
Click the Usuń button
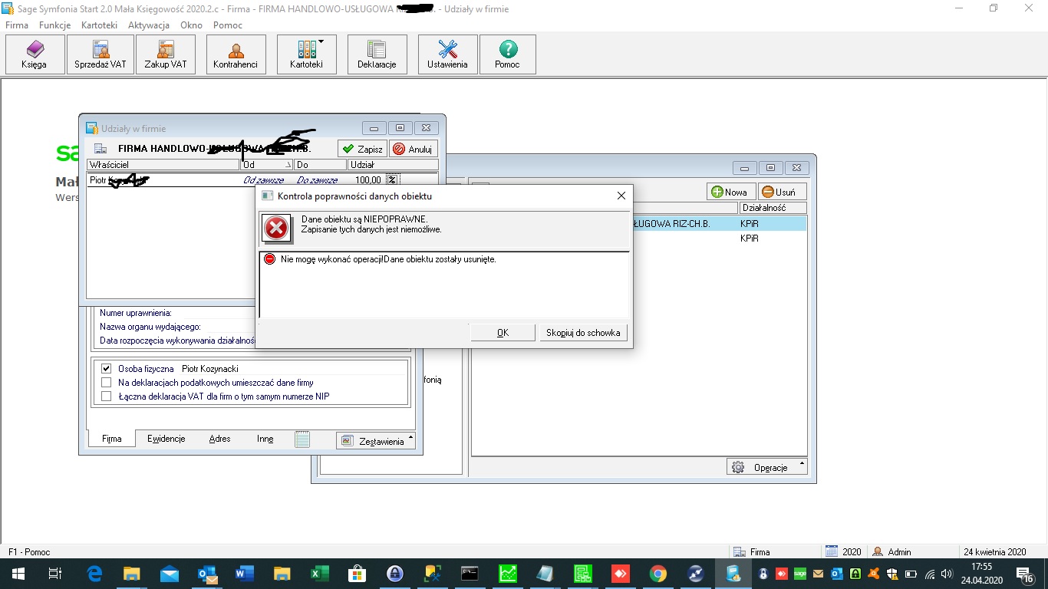click(782, 192)
